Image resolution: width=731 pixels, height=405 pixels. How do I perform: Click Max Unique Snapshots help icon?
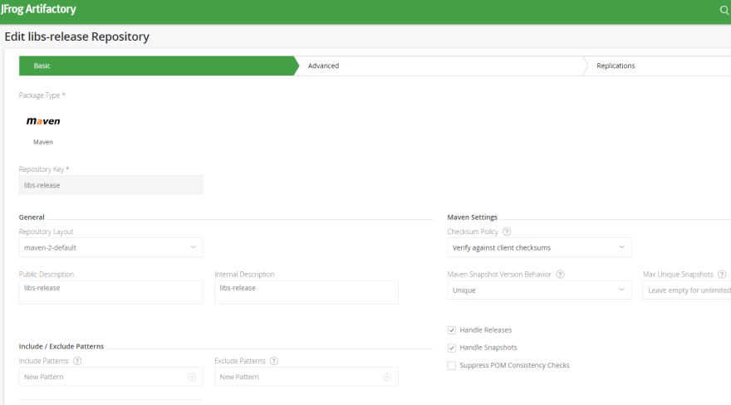pos(722,275)
